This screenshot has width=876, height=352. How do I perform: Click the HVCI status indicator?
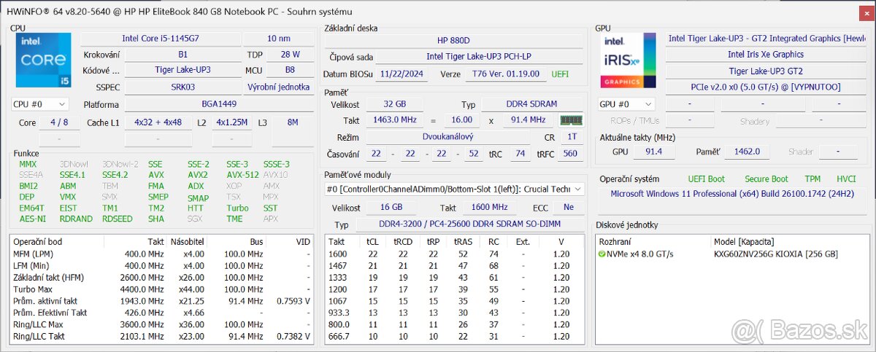(x=846, y=179)
